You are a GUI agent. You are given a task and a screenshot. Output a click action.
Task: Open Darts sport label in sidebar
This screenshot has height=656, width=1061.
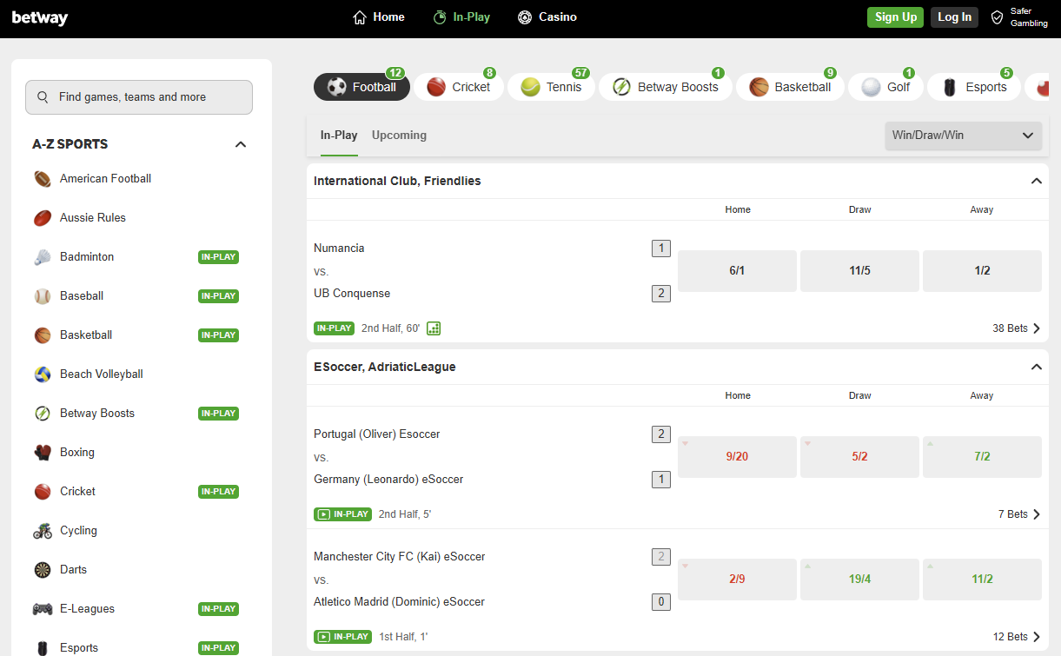[x=74, y=570]
